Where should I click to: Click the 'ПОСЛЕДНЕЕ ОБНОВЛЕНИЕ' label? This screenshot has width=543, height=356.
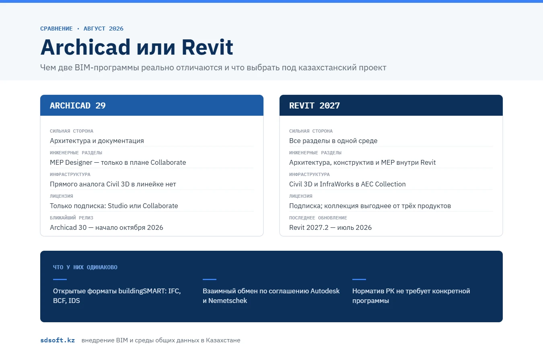[318, 218]
